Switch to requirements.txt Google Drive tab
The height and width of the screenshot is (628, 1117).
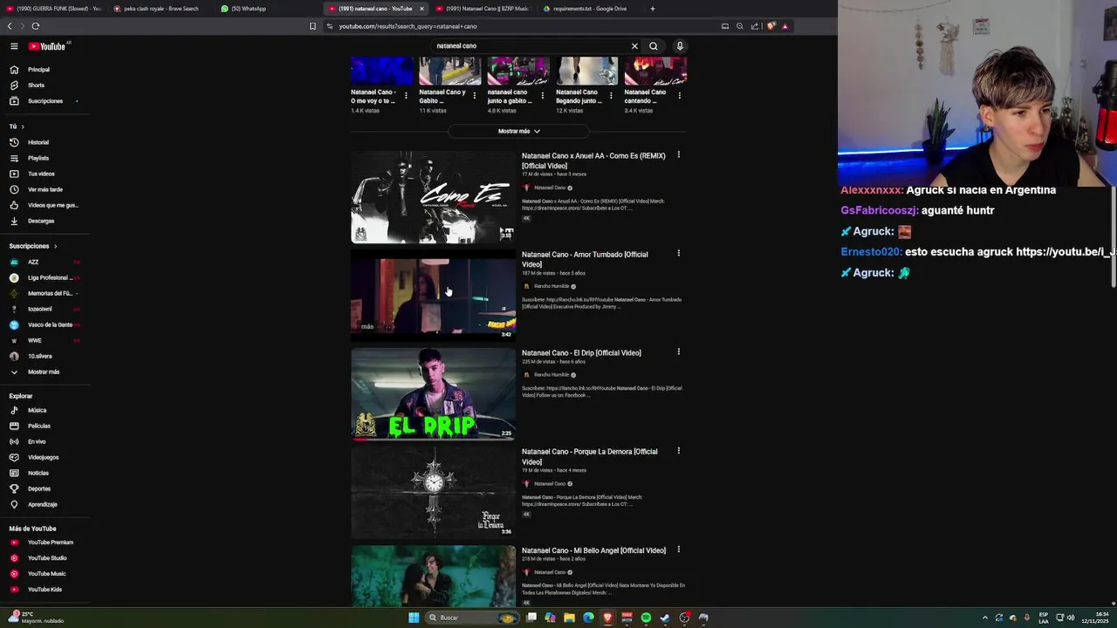(x=589, y=9)
